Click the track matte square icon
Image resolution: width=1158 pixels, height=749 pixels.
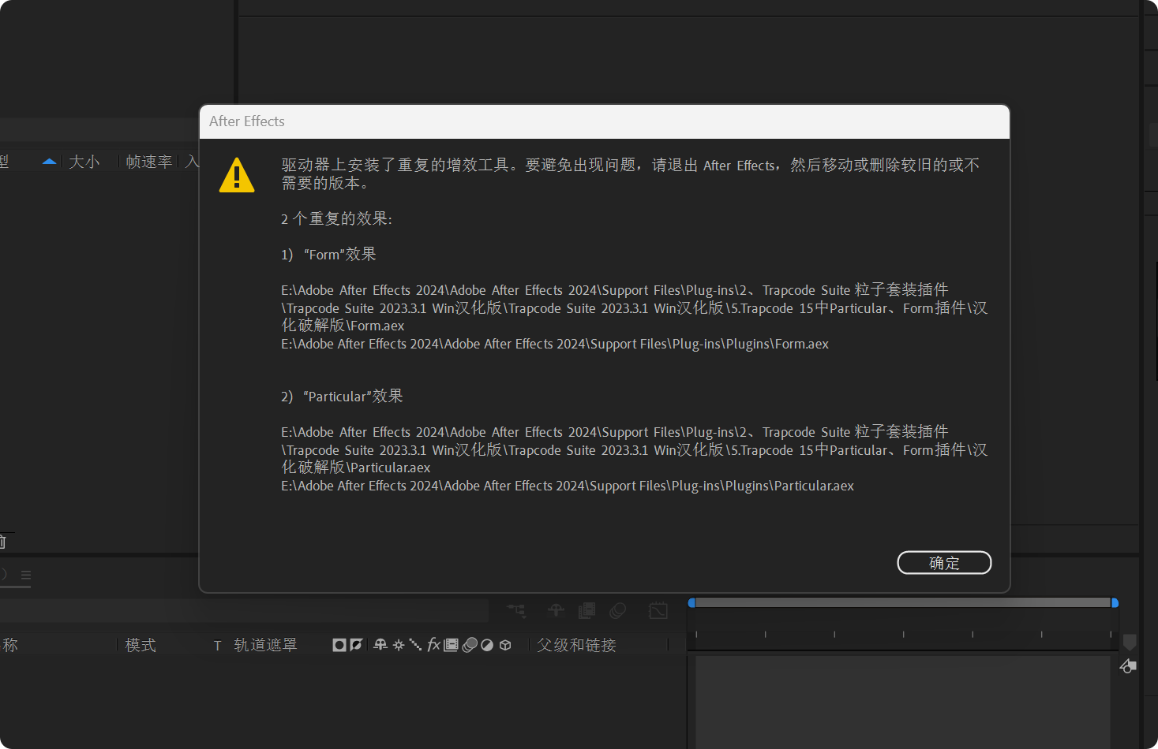click(339, 645)
